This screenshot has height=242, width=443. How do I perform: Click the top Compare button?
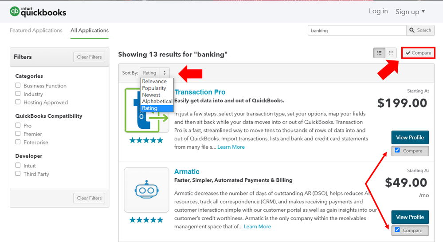click(418, 53)
